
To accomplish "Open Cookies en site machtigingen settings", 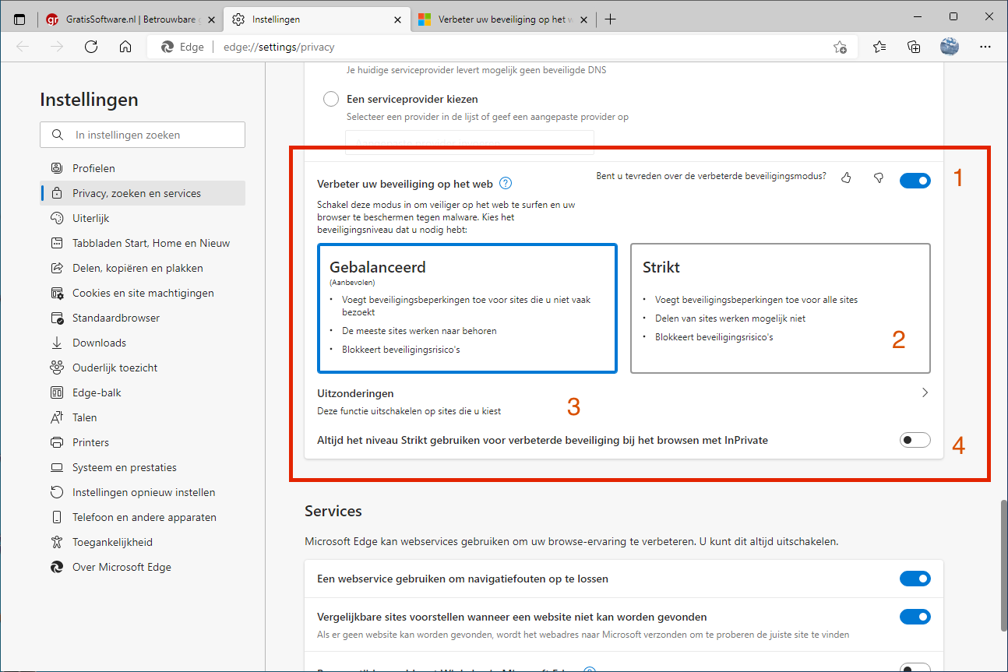I will coord(143,293).
